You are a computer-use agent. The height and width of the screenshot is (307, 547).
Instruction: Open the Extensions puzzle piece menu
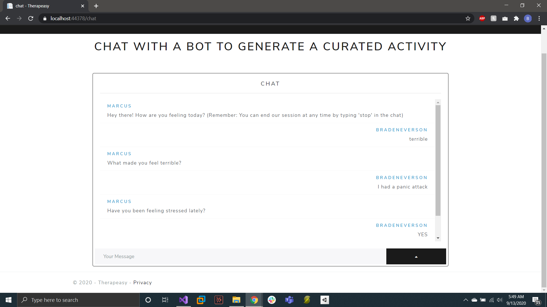point(516,18)
